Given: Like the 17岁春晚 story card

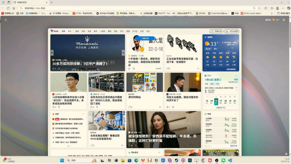Looking at the screenshot, I should coord(129,69).
